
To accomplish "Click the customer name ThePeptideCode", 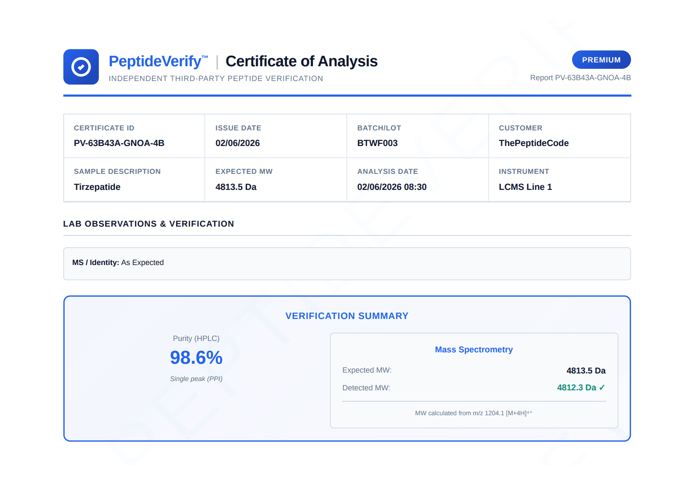I will pyautogui.click(x=534, y=143).
